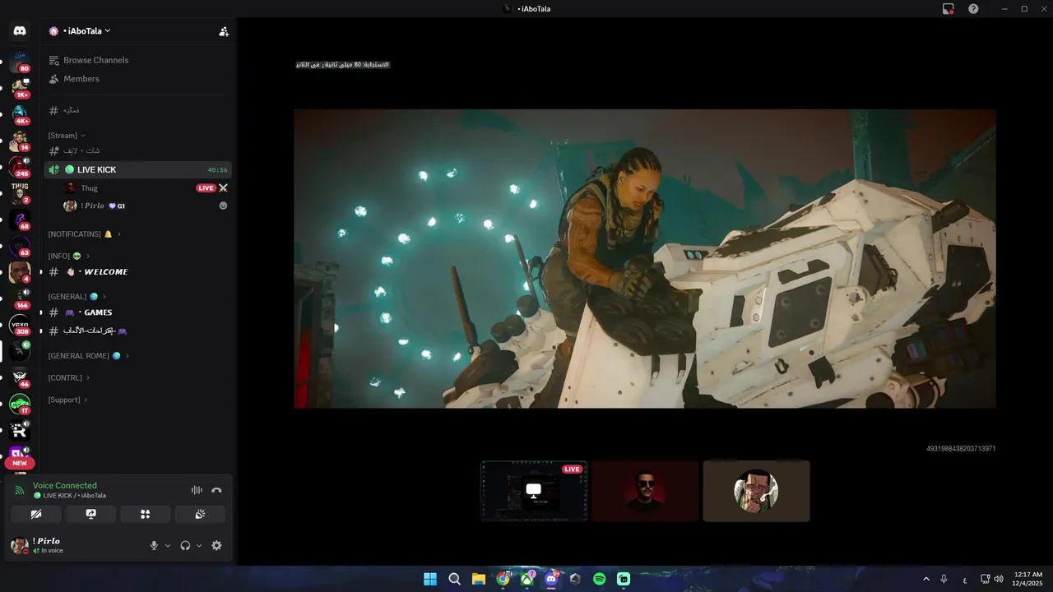Open the شات • لايف channel
The width and height of the screenshot is (1053, 592).
point(137,150)
